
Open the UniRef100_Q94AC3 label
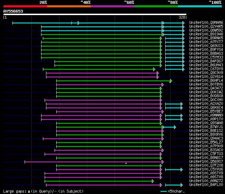coord(206,139)
